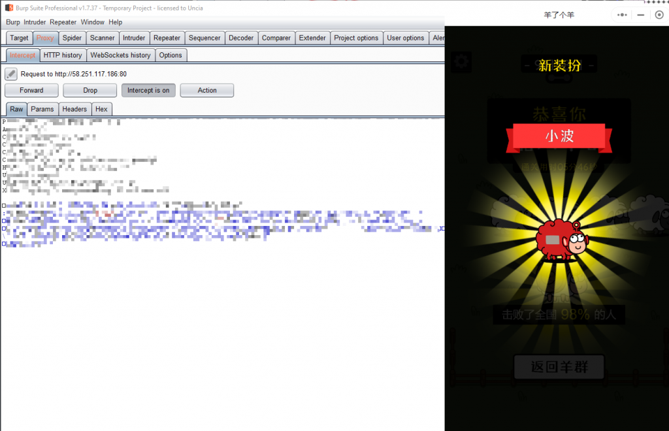Forward the intercepted request
Screen dimensions: 669x431
point(31,90)
